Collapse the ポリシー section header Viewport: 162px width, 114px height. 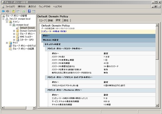tap(98, 36)
